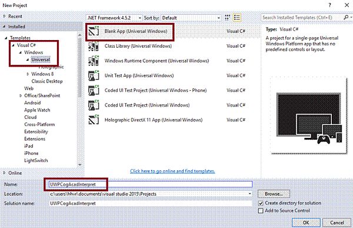This screenshot has height=228, width=353.
Task: Expand the Windows 8 tree node
Action: coord(28,74)
